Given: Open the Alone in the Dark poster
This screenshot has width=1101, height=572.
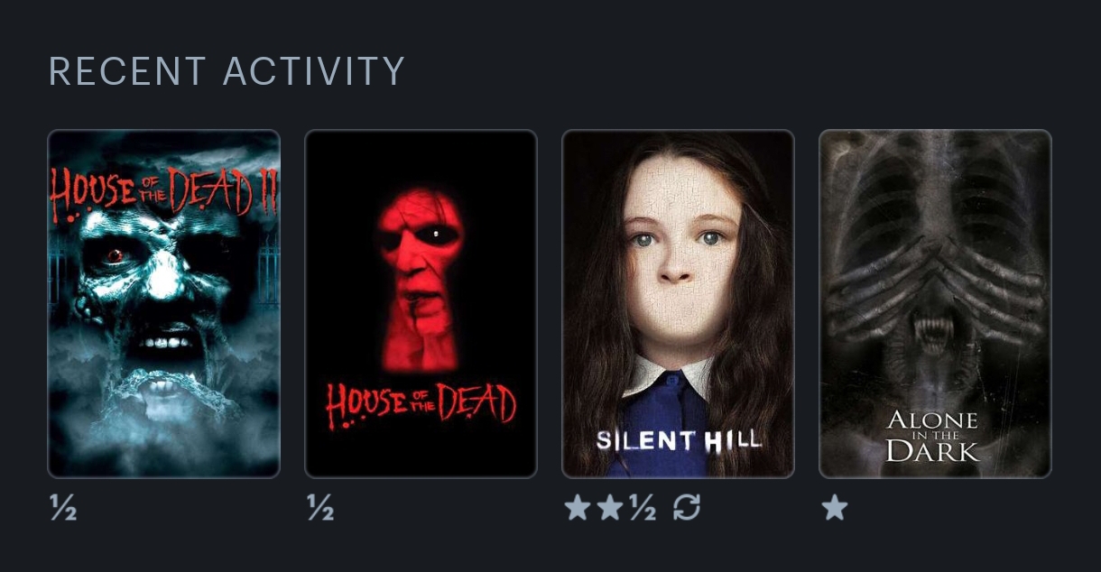Looking at the screenshot, I should click(x=936, y=304).
